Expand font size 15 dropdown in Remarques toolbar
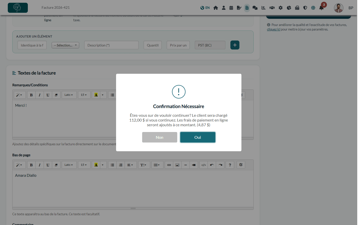 84,95
